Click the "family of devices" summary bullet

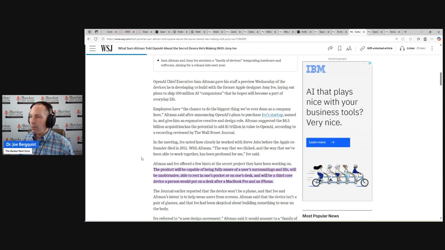(221, 63)
